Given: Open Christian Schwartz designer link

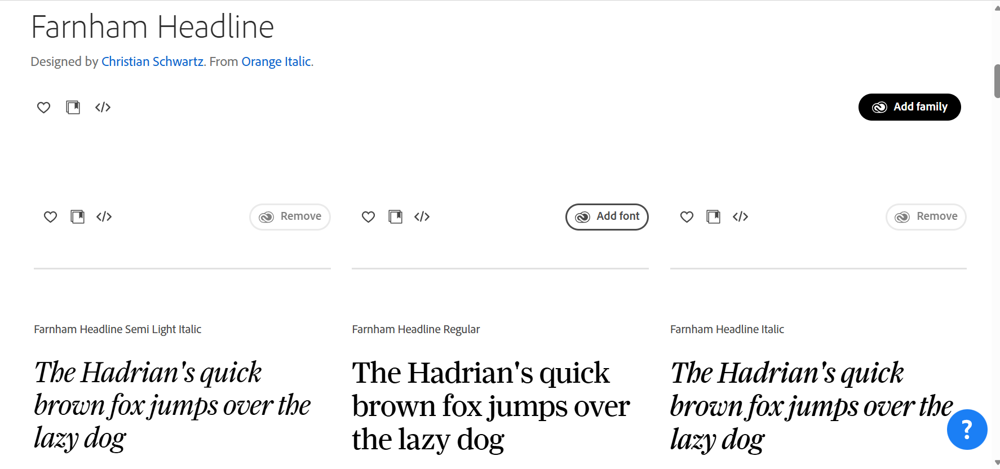Looking at the screenshot, I should click(152, 61).
